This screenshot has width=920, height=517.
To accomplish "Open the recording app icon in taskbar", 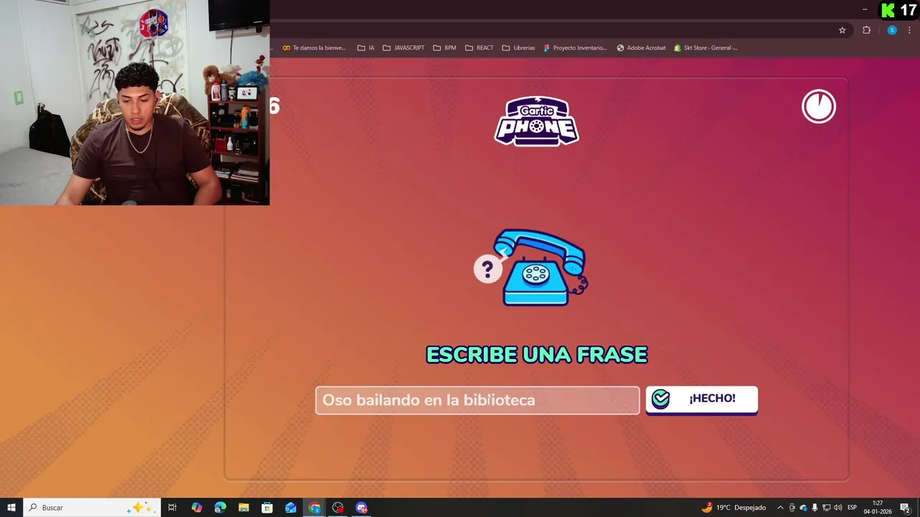I will point(338,508).
